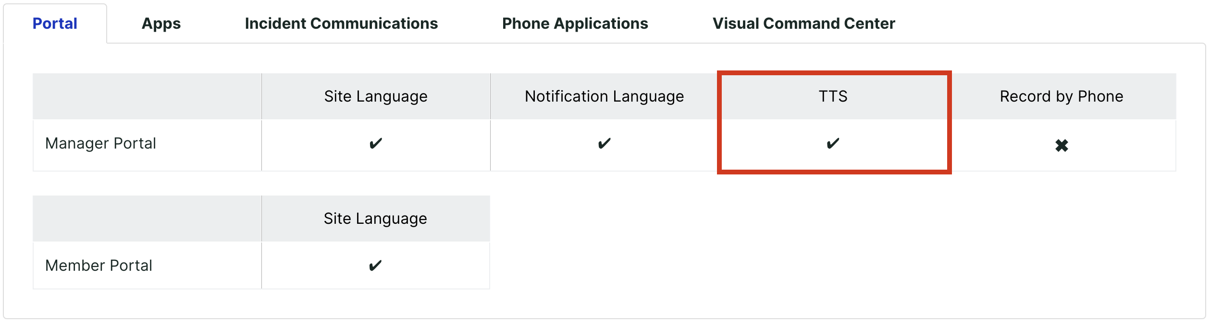Click the red highlighted TTS box border
Image resolution: width=1210 pixels, height=323 pixels.
[834, 73]
